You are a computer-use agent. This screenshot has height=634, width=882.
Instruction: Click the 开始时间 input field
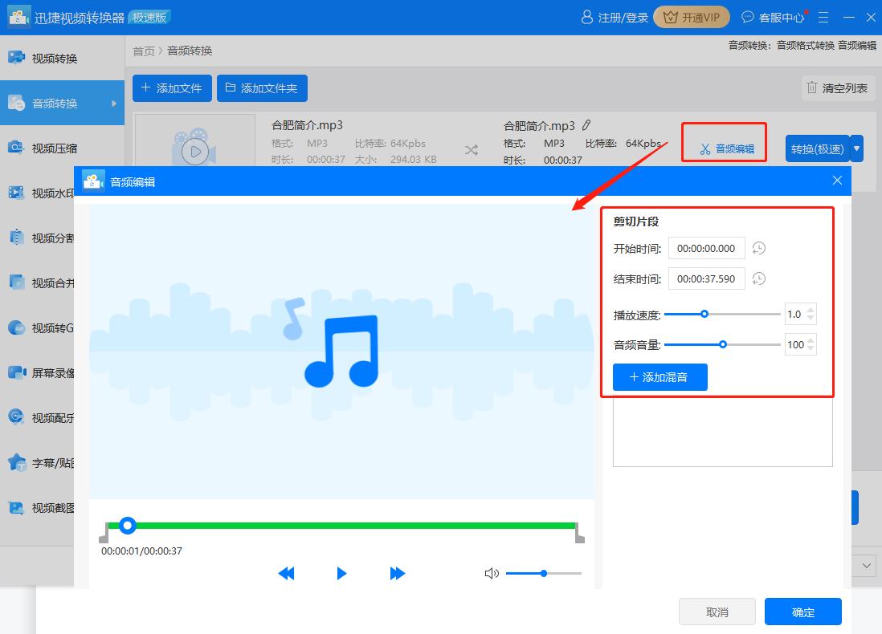click(706, 248)
